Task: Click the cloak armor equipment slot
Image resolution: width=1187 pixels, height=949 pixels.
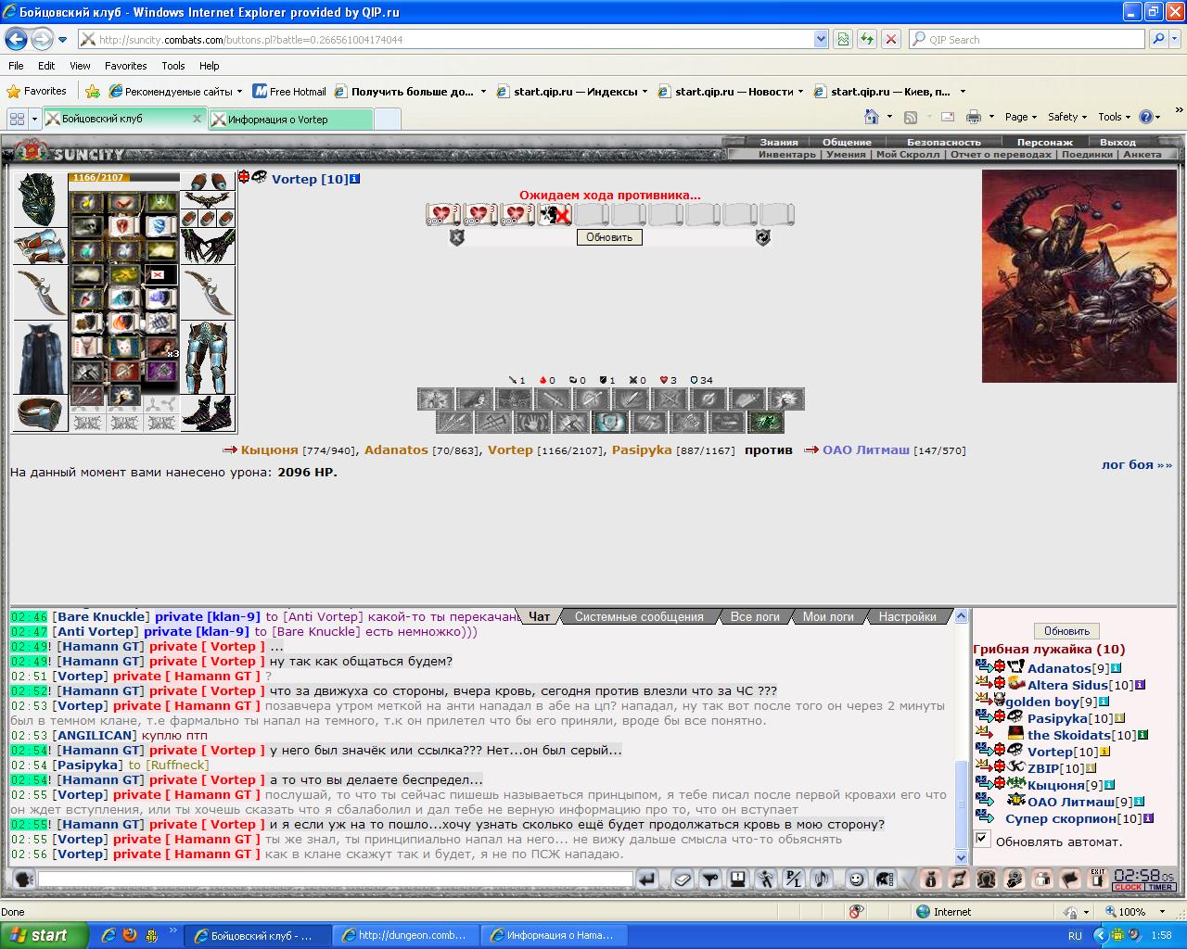Action: [x=40, y=358]
